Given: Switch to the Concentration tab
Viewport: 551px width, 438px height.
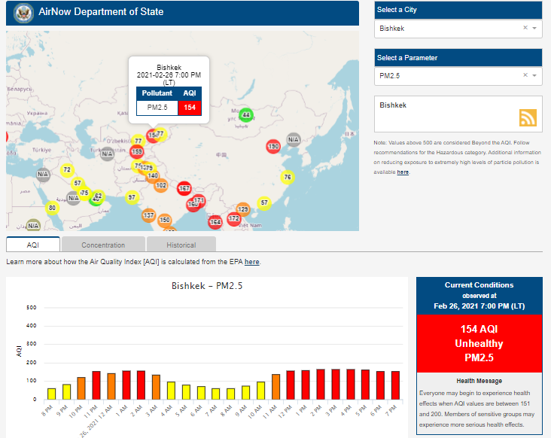Looking at the screenshot, I should 103,245.
